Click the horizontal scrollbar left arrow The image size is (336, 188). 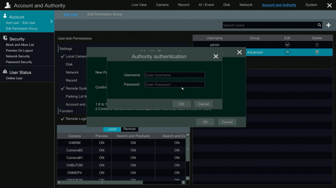[59, 182]
